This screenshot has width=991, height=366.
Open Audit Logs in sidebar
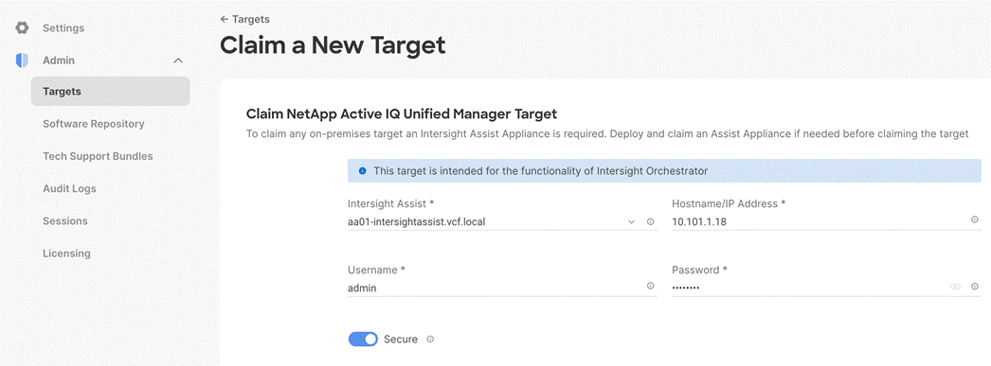(x=69, y=189)
